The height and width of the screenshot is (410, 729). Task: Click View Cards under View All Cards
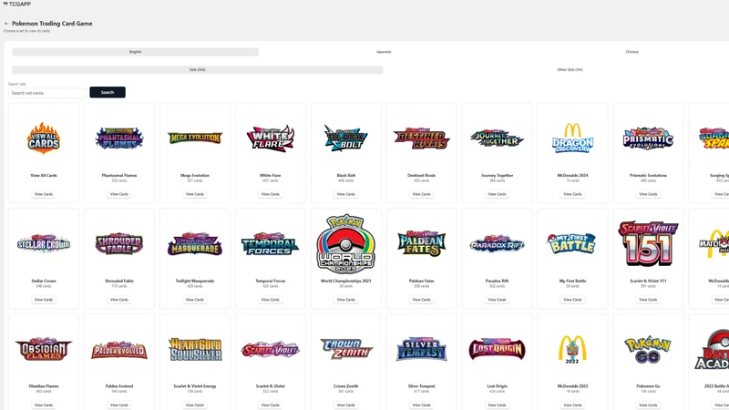[x=44, y=194]
